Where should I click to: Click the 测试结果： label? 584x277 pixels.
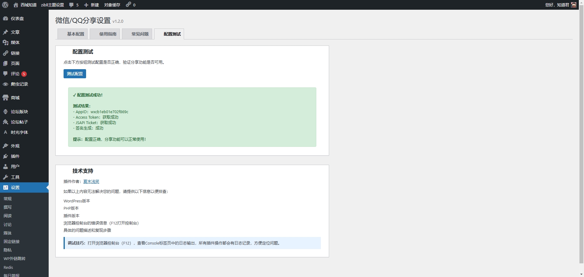tap(82, 106)
